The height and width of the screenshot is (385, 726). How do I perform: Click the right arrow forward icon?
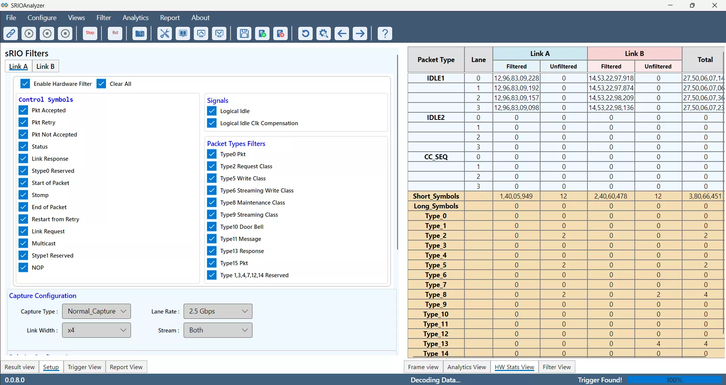(x=360, y=34)
